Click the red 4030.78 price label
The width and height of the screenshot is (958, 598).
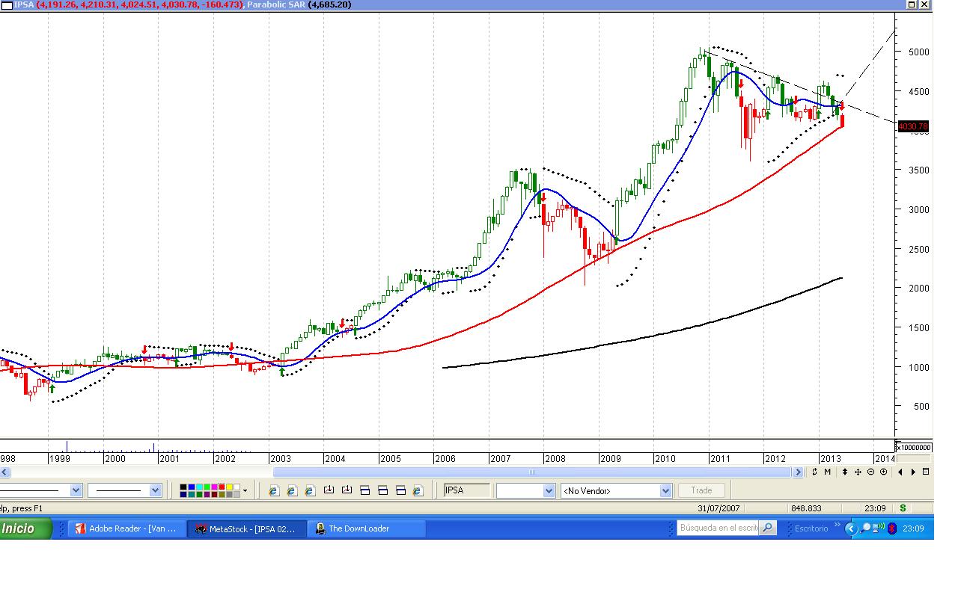(x=913, y=126)
